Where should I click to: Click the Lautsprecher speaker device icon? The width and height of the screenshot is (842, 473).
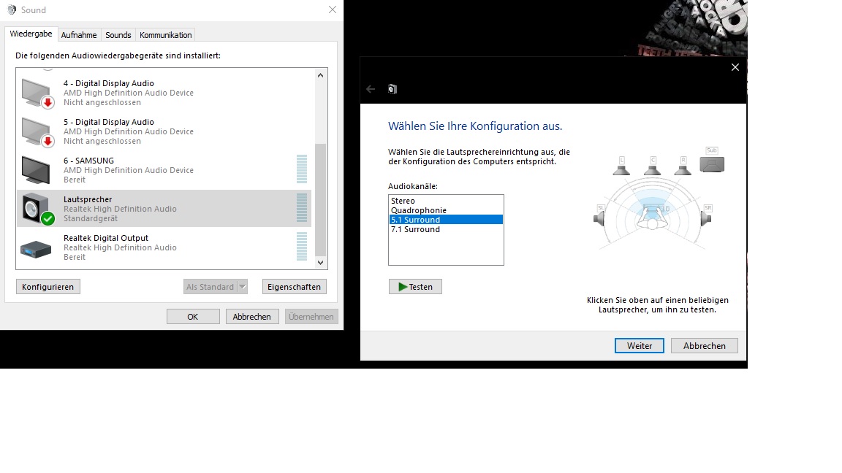pos(37,209)
